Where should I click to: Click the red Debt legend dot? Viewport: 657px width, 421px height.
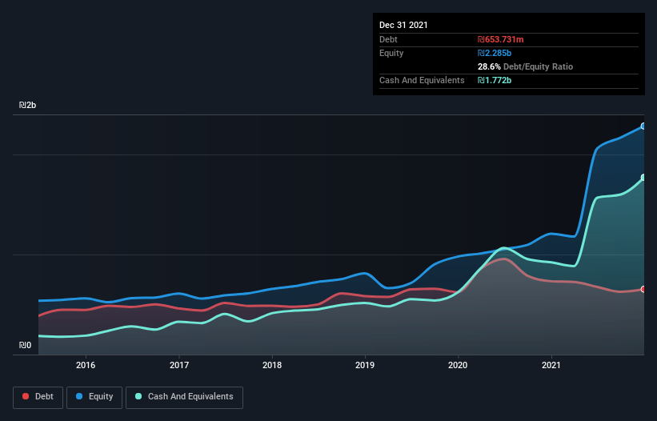coord(26,396)
